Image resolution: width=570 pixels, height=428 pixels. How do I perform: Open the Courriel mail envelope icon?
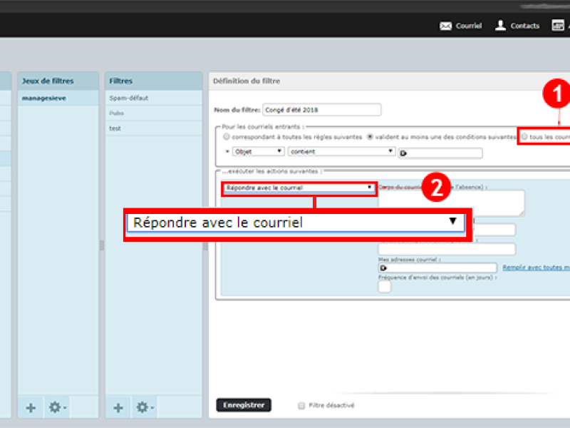445,26
